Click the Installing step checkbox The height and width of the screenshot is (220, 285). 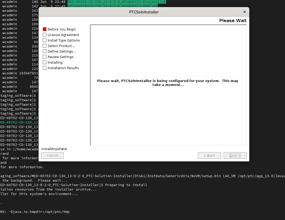(x=45, y=62)
